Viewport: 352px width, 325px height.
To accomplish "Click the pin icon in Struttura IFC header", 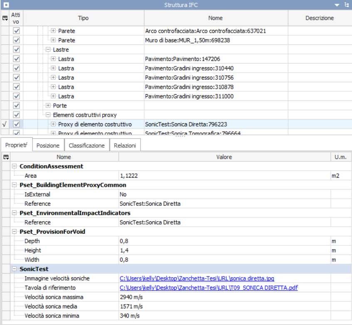I will tap(346, 5).
